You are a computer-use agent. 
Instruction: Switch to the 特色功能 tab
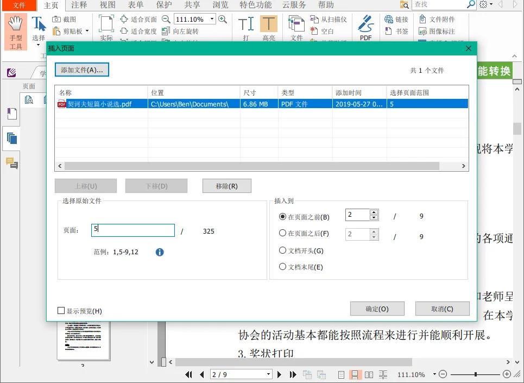[x=256, y=5]
